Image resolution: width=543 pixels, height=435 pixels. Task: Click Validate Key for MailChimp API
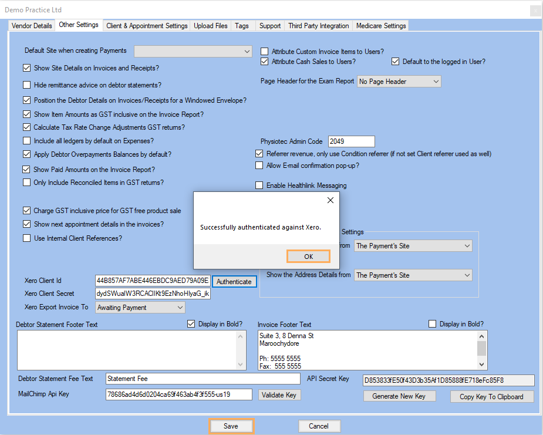tap(279, 395)
